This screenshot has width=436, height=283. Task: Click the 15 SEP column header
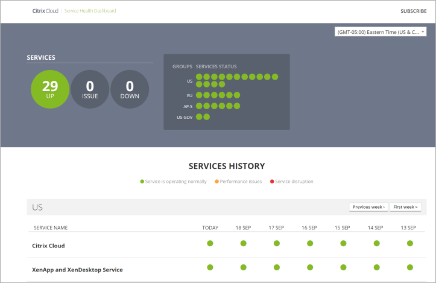tap(343, 227)
